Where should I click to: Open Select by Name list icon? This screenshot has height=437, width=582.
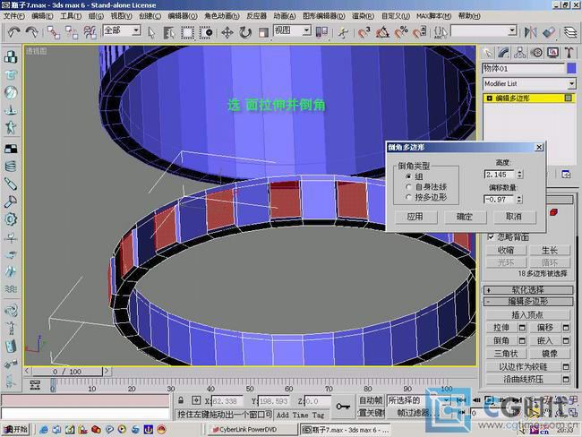coord(169,32)
